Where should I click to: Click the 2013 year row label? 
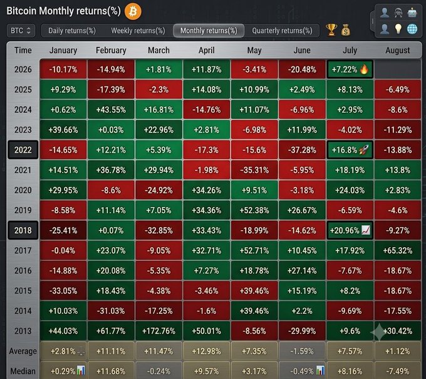click(x=23, y=331)
